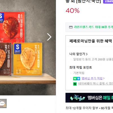The width and height of the screenshot is (113, 113).
Task: Select the 라인프렌즈 카드 promotion text
Action: [x=94, y=27]
